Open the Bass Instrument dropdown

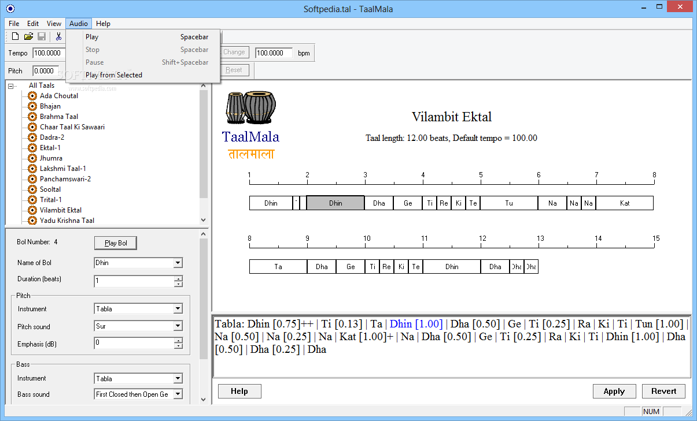178,379
